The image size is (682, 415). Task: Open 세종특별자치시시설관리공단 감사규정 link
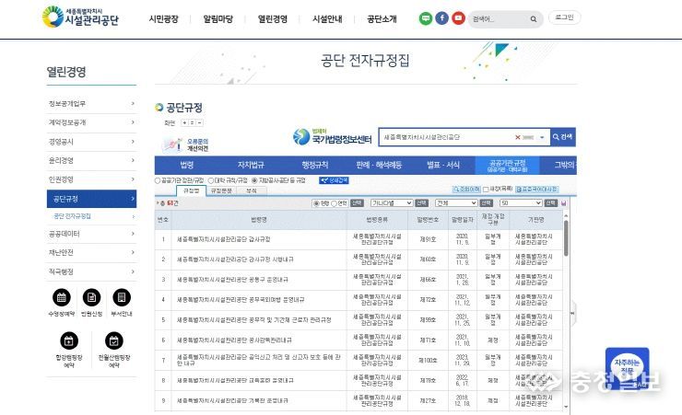point(222,239)
